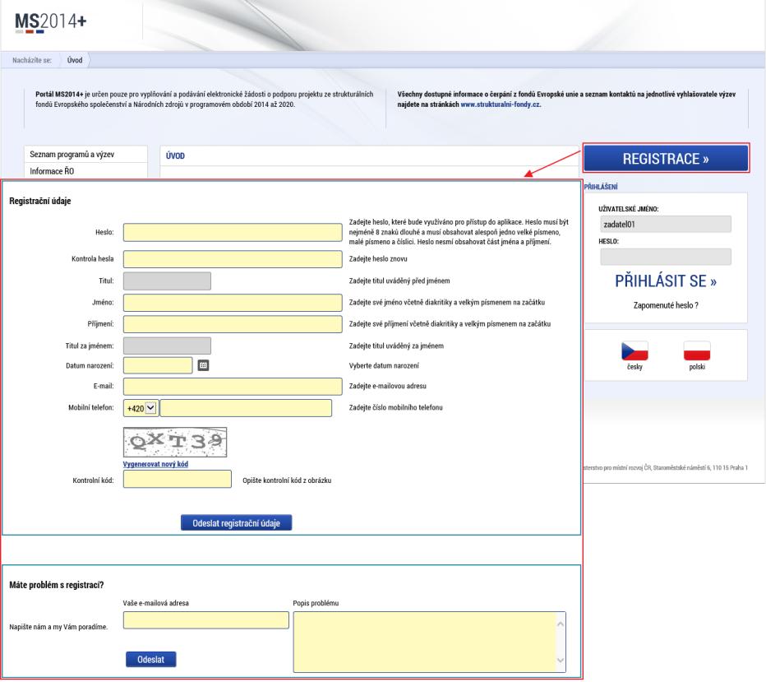Focus the Kontrolní kód field
This screenshot has height=682, width=766.
[x=178, y=479]
